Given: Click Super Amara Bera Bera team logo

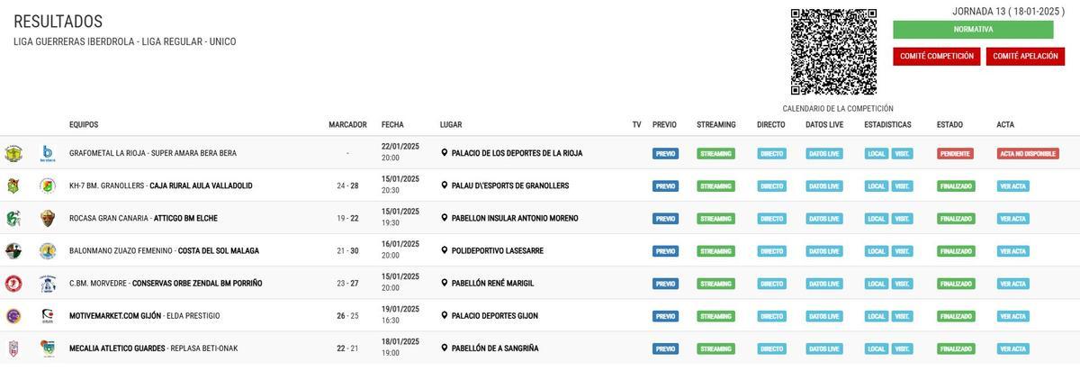Looking at the screenshot, I should [x=48, y=154].
